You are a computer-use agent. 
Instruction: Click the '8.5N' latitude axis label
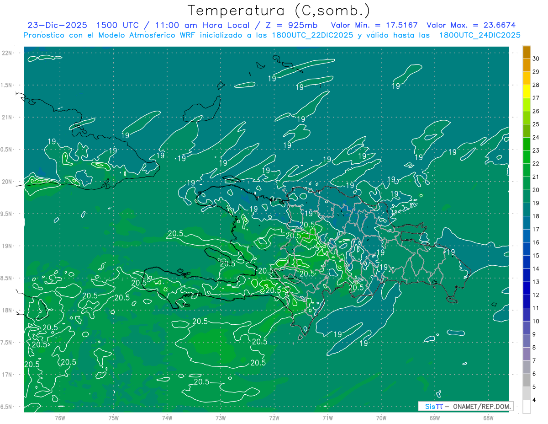[x=6, y=278]
